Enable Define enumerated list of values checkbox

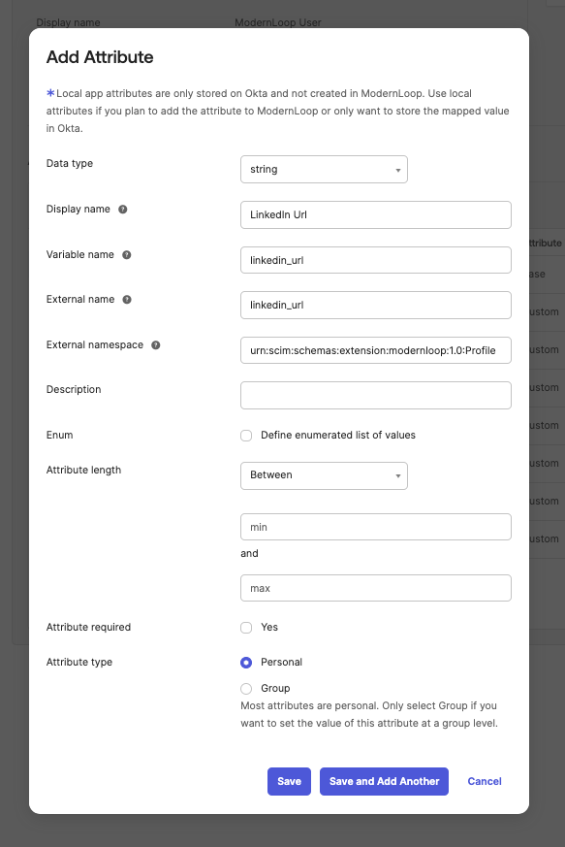[x=246, y=436]
